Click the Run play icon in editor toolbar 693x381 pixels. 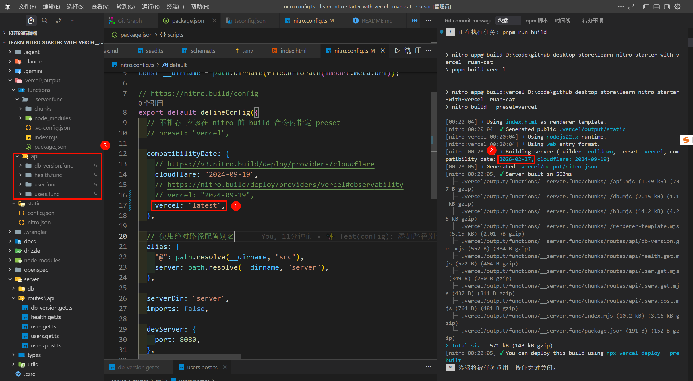pyautogui.click(x=397, y=51)
